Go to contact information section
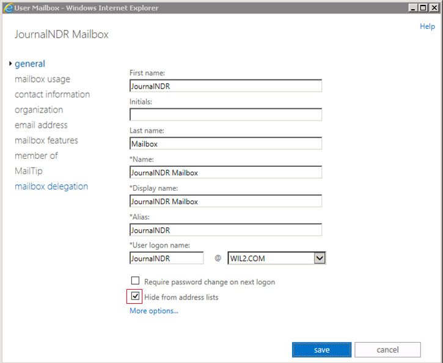443x363 pixels. coord(53,94)
